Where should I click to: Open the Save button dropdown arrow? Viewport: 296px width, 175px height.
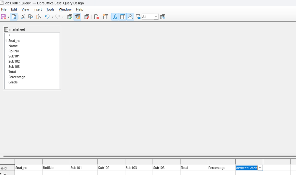click(x=8, y=17)
